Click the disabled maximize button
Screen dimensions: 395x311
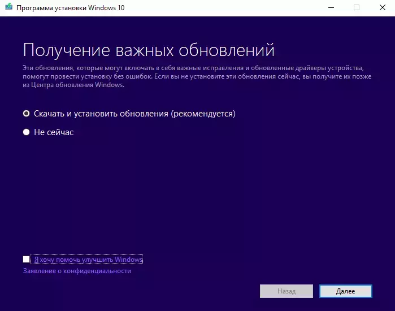pos(357,7)
